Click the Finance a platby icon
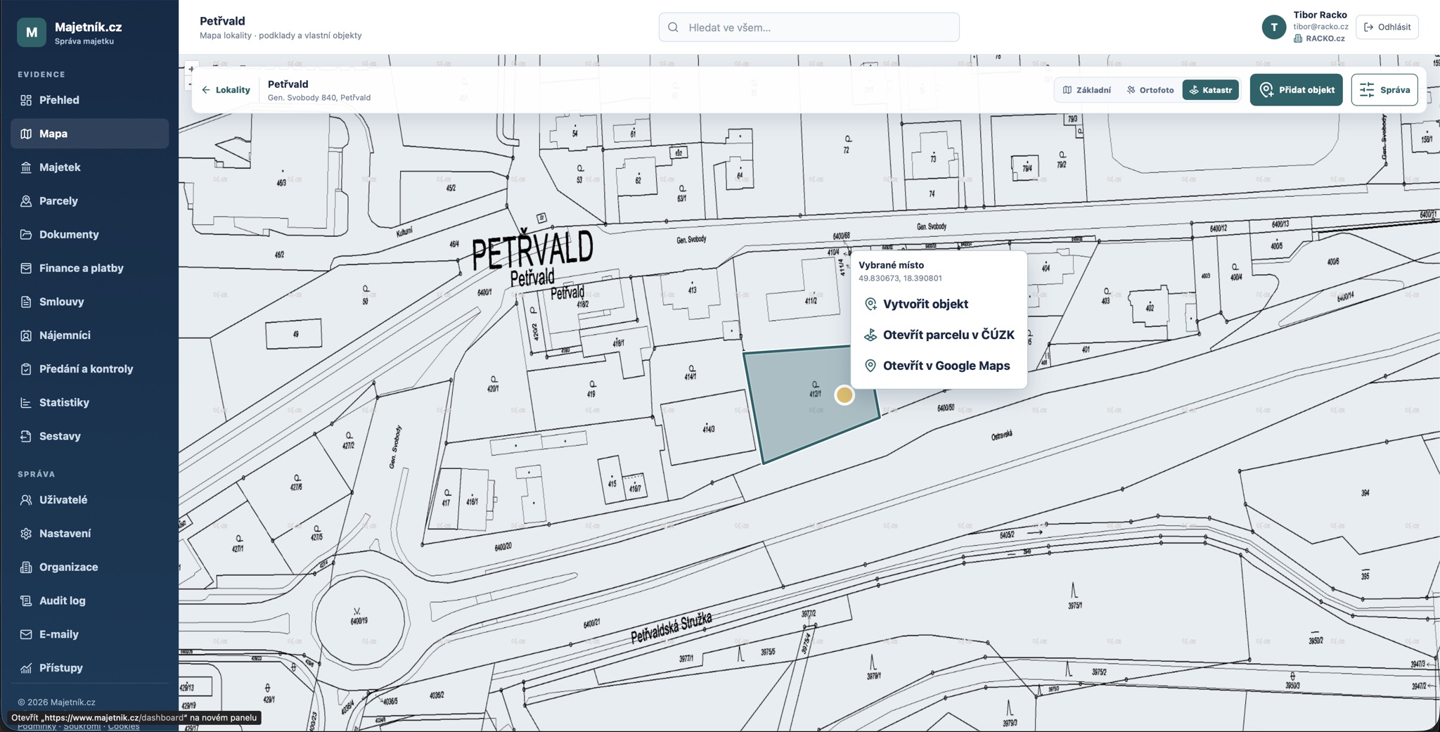 [x=26, y=268]
